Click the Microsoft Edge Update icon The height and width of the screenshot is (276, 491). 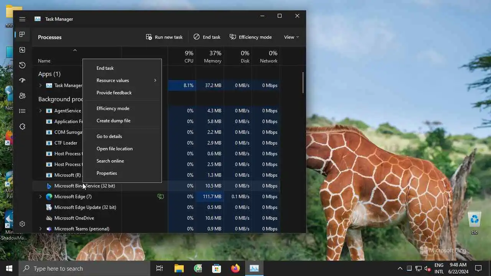click(x=49, y=207)
